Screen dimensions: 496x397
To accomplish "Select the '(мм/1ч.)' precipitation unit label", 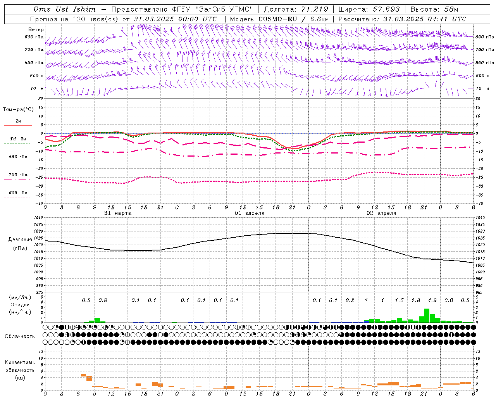I will pos(20,312).
